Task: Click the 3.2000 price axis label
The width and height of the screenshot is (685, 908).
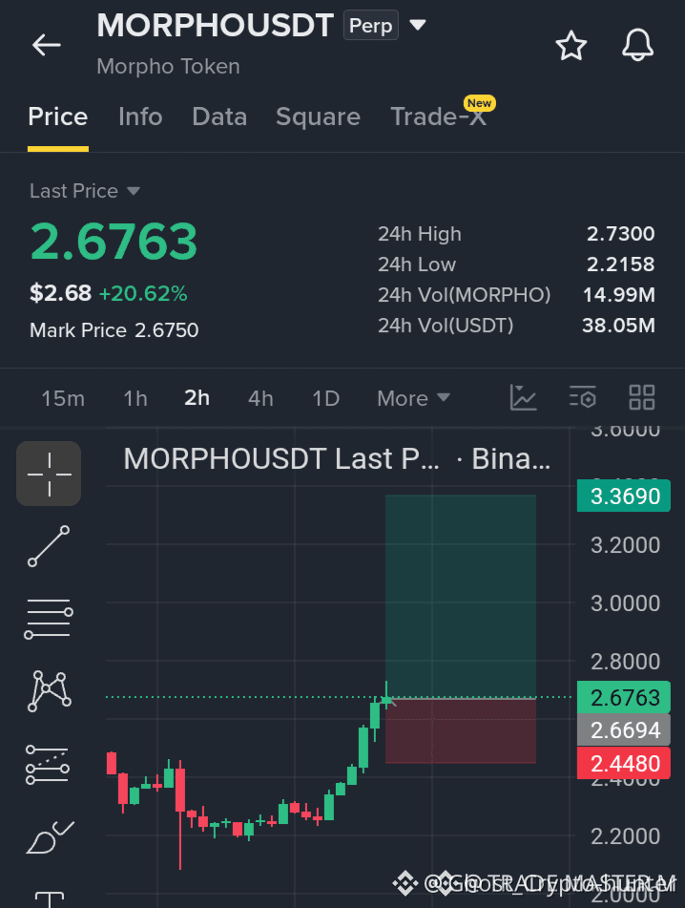Action: pyautogui.click(x=626, y=545)
